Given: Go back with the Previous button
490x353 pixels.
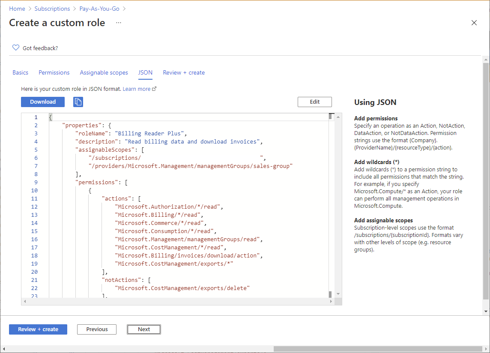Looking at the screenshot, I should tap(97, 329).
